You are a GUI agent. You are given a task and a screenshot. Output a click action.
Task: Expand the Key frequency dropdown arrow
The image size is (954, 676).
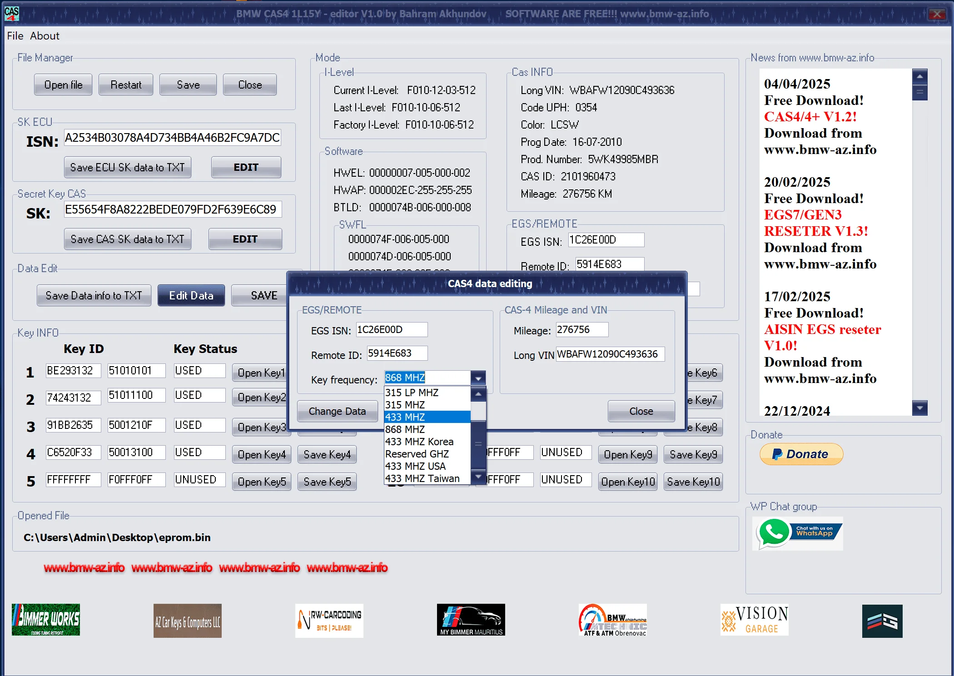coord(478,378)
